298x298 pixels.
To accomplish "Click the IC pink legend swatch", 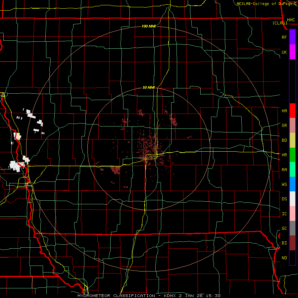I will (x=292, y=214).
